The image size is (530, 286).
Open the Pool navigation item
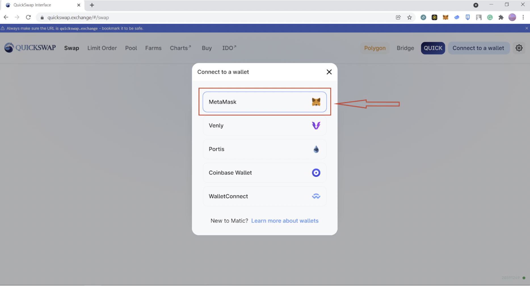(131, 48)
